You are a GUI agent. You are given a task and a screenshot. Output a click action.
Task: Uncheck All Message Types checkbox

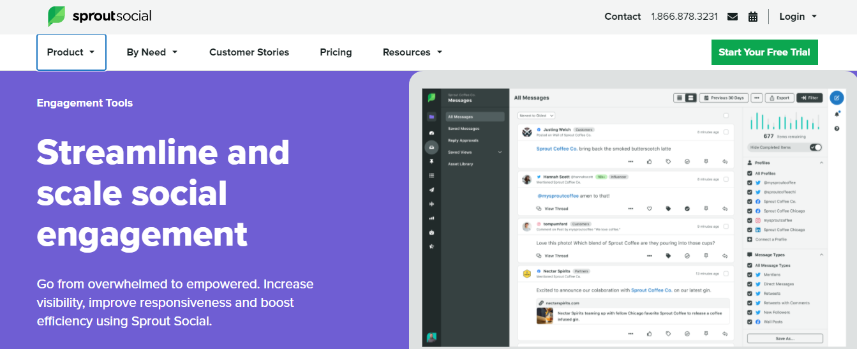(750, 265)
